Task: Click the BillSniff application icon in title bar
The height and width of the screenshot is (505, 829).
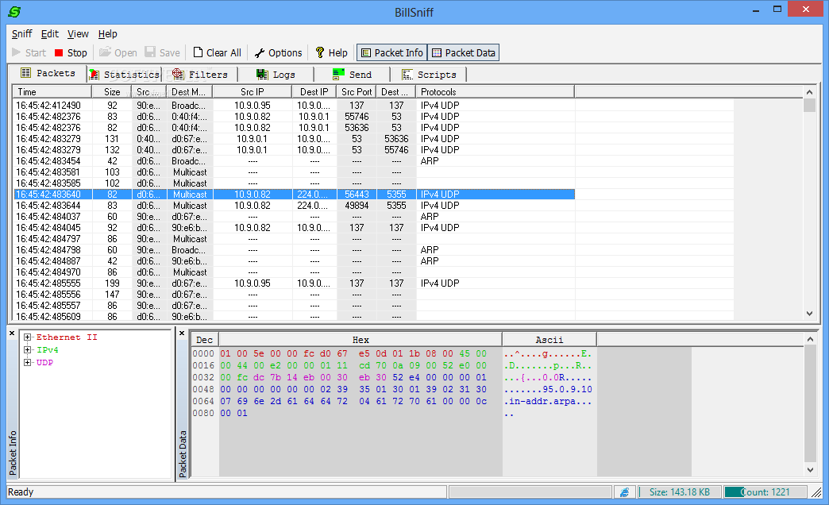Action: (x=14, y=11)
